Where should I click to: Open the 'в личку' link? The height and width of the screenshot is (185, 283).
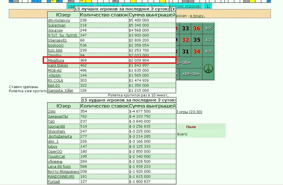coord(197,16)
